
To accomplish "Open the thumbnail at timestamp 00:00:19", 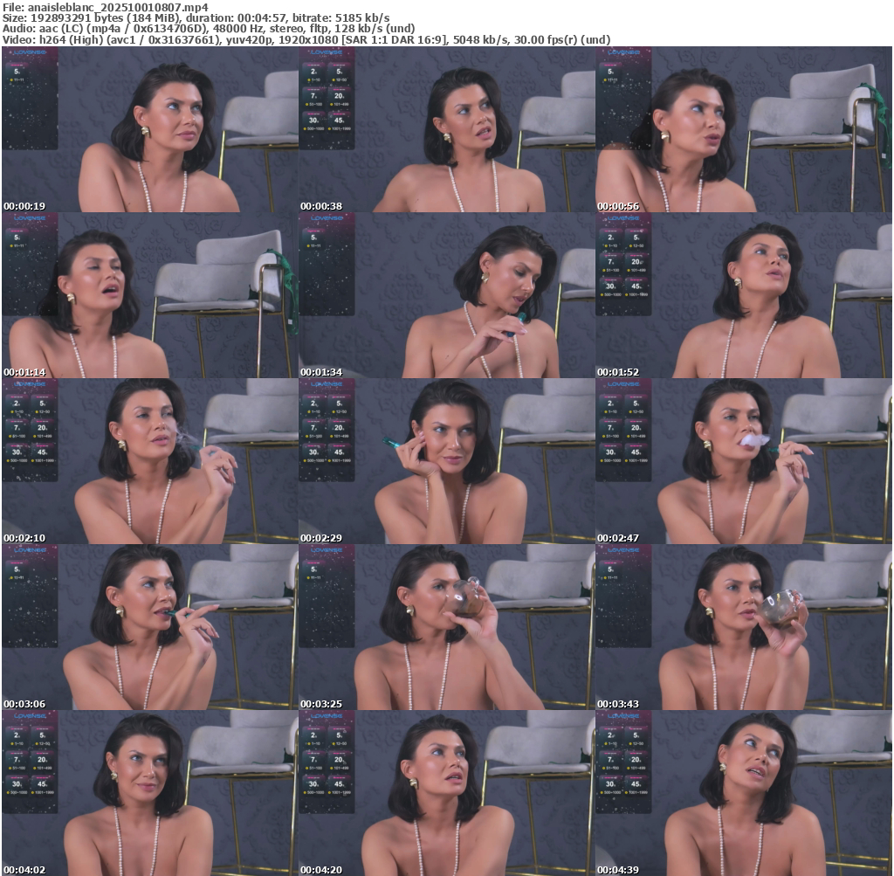I will tap(149, 129).
